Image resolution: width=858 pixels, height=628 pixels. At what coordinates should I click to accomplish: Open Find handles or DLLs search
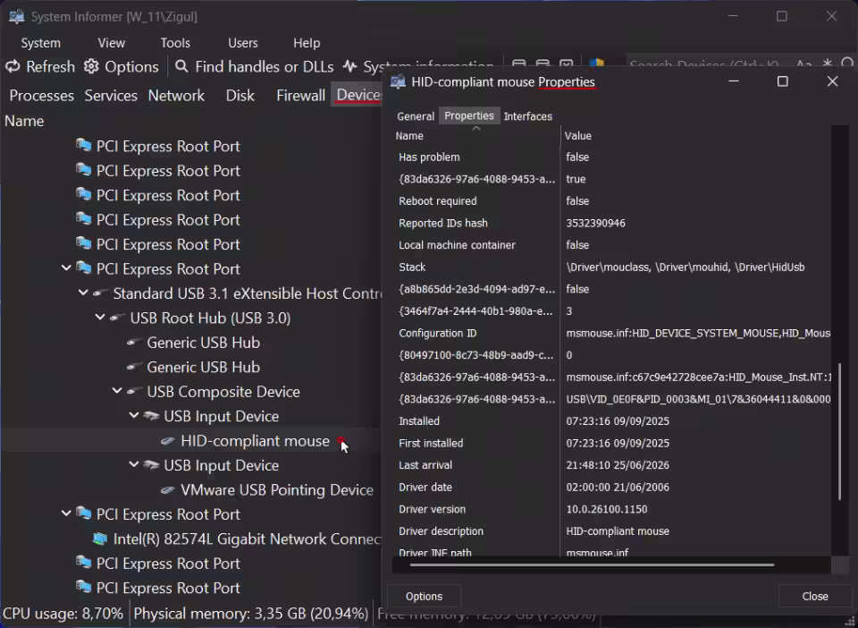254,67
